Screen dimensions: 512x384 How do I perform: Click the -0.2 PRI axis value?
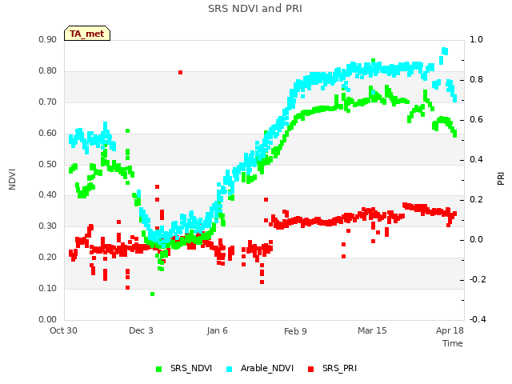[478, 280]
